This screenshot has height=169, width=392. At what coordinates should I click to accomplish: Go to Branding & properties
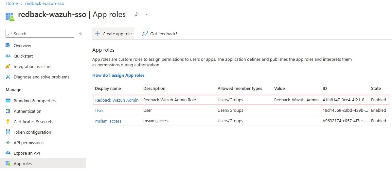(x=35, y=101)
